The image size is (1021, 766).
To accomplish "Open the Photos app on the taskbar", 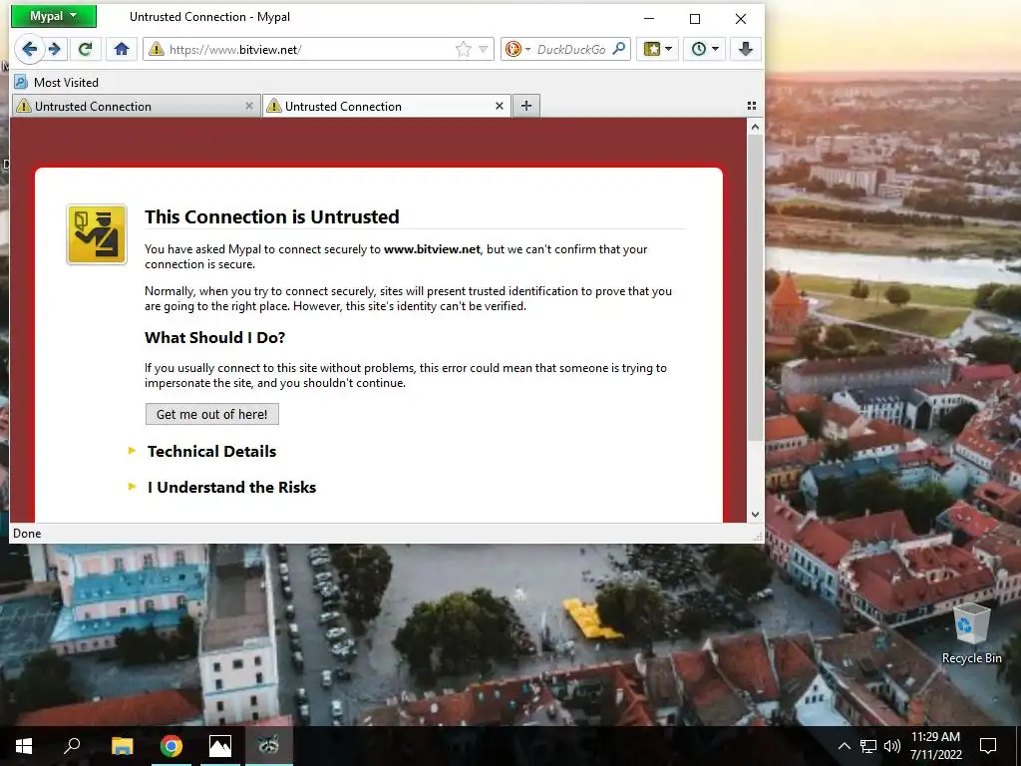I will tap(220, 746).
